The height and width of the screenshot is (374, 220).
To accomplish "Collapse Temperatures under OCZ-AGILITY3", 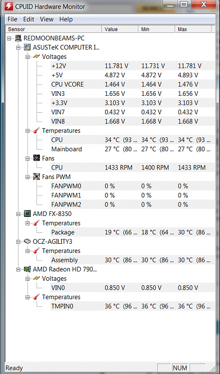I will (x=27, y=251).
